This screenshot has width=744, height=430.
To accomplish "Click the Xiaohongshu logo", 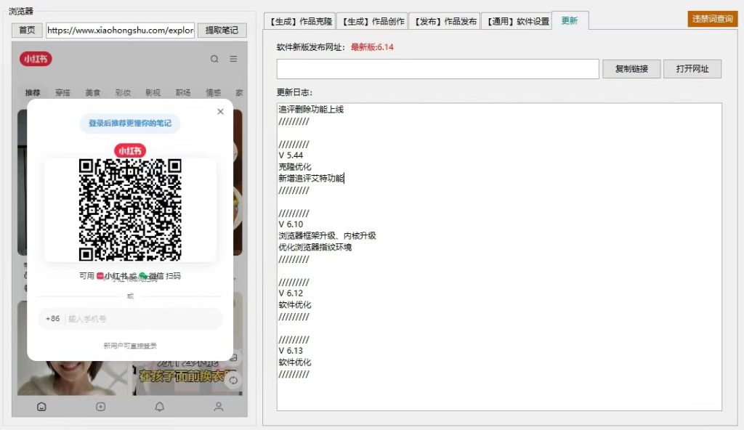I will point(36,59).
